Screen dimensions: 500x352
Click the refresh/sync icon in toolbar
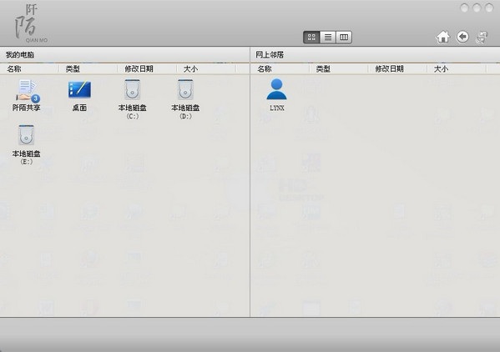(482, 38)
